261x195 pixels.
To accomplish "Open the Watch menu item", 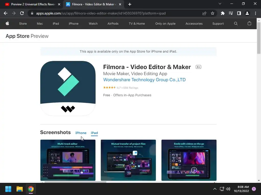I will pos(93,24).
